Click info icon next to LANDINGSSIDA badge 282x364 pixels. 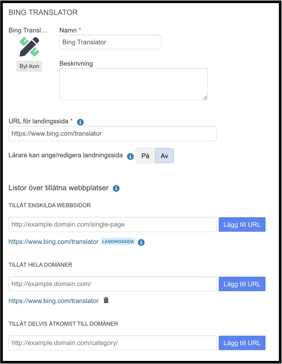point(141,242)
